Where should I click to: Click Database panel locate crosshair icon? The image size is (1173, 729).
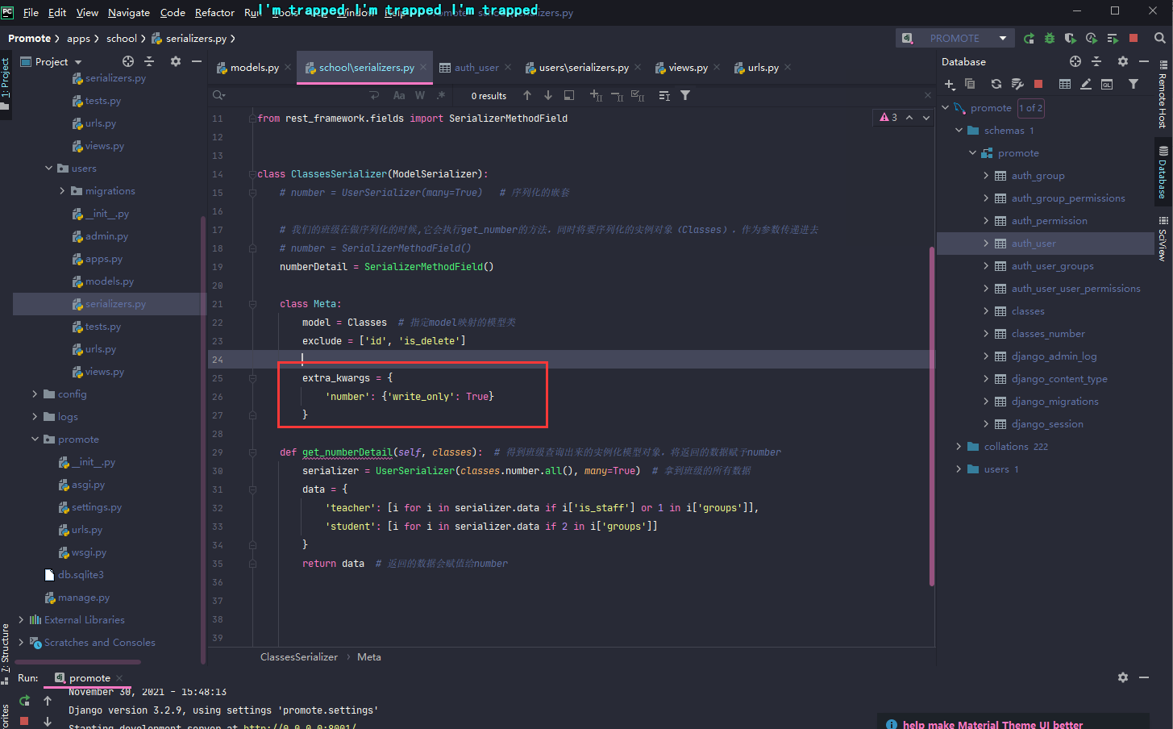click(1075, 61)
